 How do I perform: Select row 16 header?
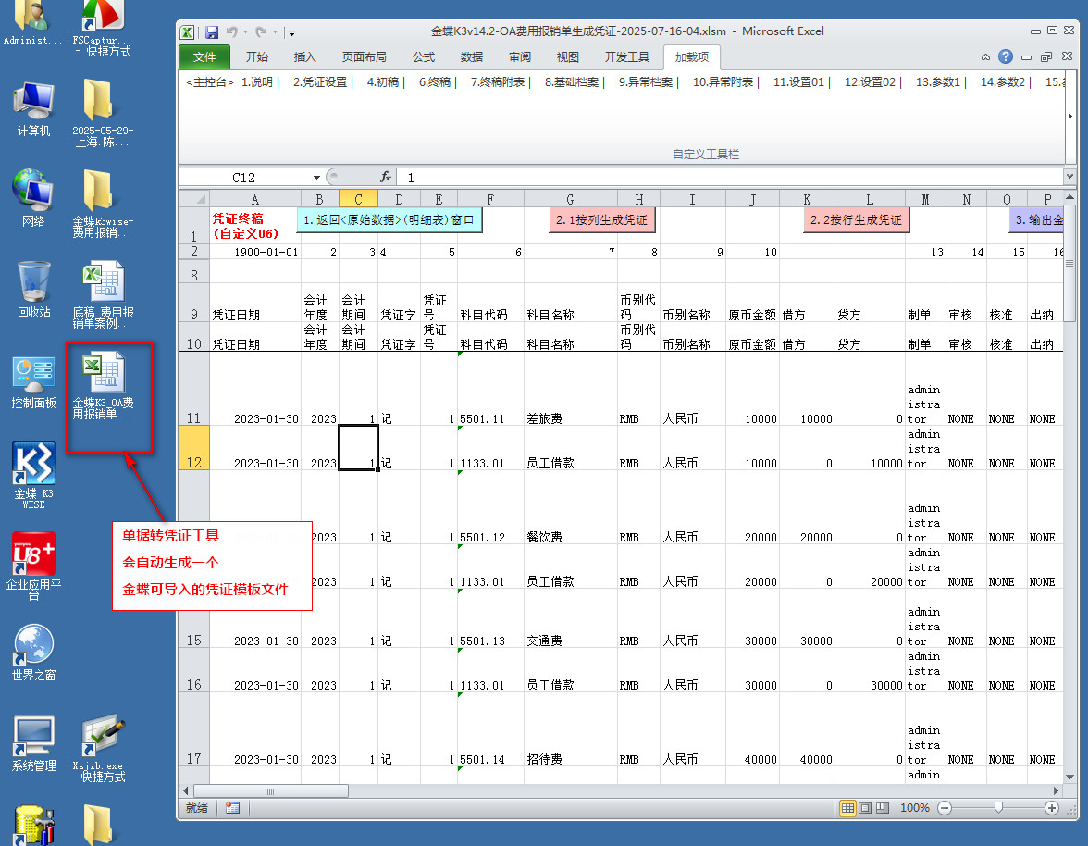point(194,670)
